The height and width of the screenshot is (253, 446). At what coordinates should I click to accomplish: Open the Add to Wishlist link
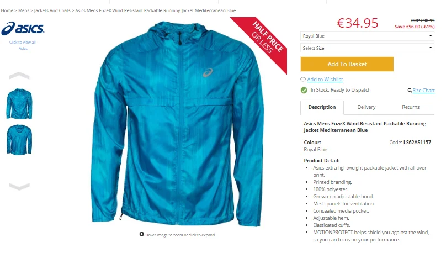pos(325,80)
